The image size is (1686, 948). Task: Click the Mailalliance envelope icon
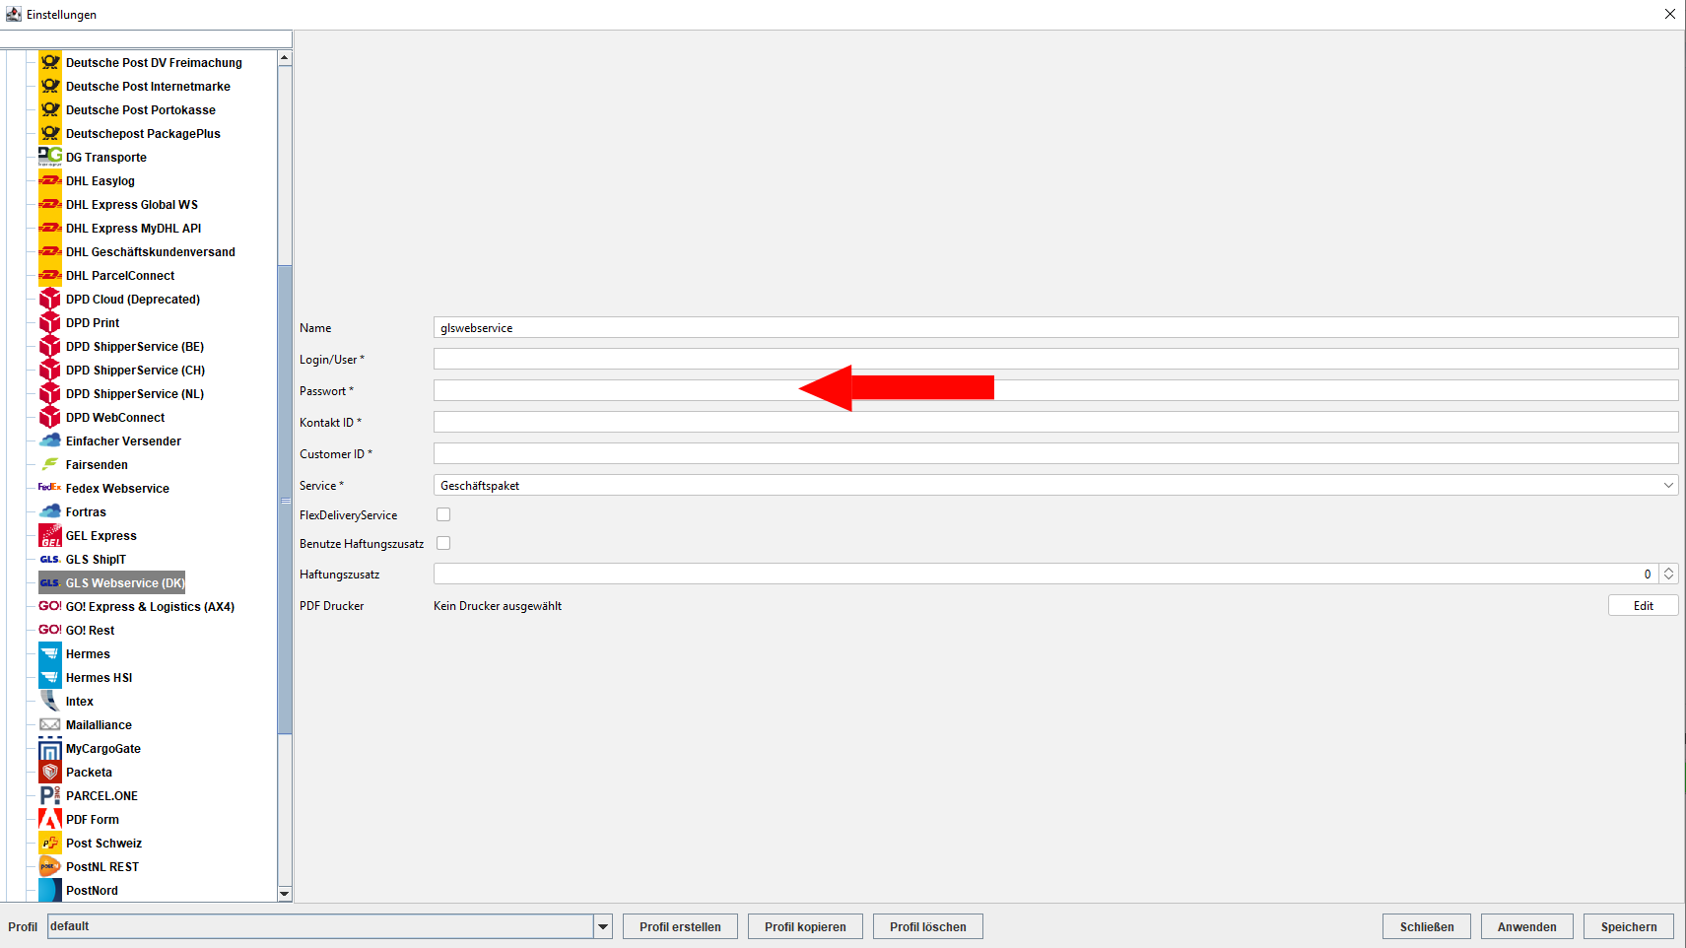point(50,724)
